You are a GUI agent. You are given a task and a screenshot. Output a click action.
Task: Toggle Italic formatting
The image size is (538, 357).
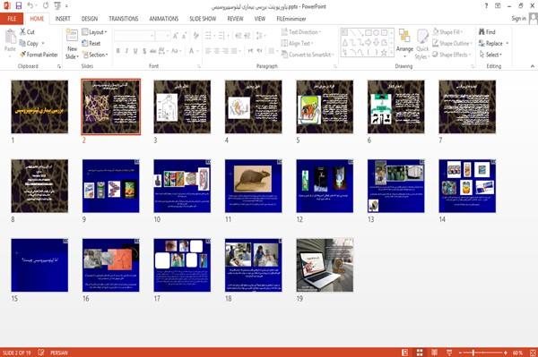pos(126,51)
